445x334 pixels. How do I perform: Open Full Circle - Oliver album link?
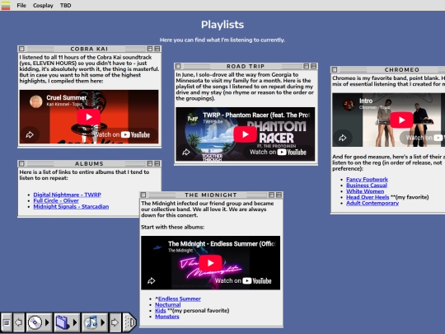[56, 200]
